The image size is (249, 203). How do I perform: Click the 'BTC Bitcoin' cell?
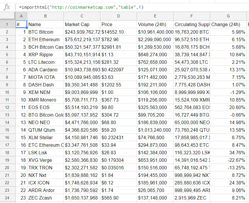(x=45, y=32)
